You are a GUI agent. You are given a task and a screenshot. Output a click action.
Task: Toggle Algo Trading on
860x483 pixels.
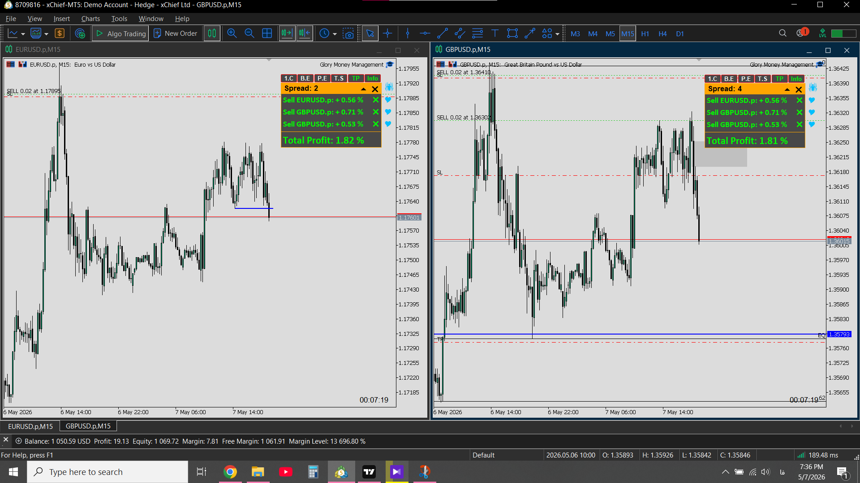pos(120,34)
